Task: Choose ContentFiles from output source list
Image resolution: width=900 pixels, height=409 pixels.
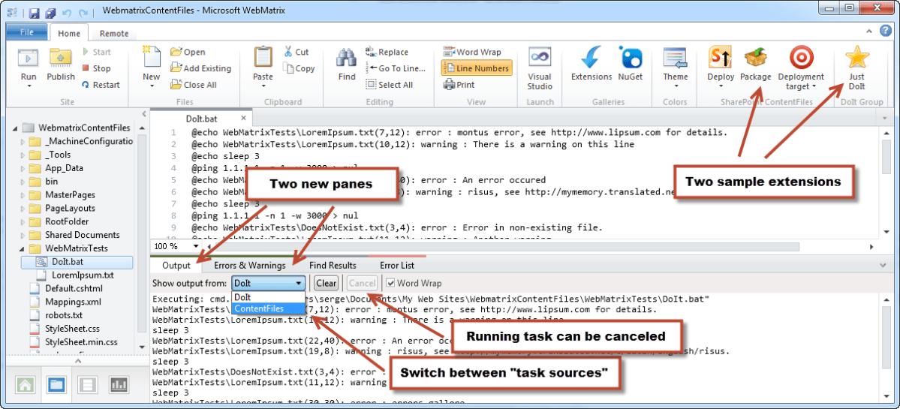Action: click(x=269, y=308)
